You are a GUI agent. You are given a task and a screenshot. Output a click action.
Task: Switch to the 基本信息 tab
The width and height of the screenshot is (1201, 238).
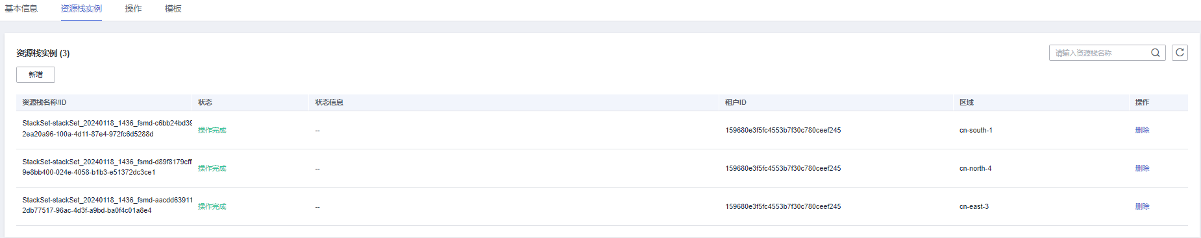(21, 8)
